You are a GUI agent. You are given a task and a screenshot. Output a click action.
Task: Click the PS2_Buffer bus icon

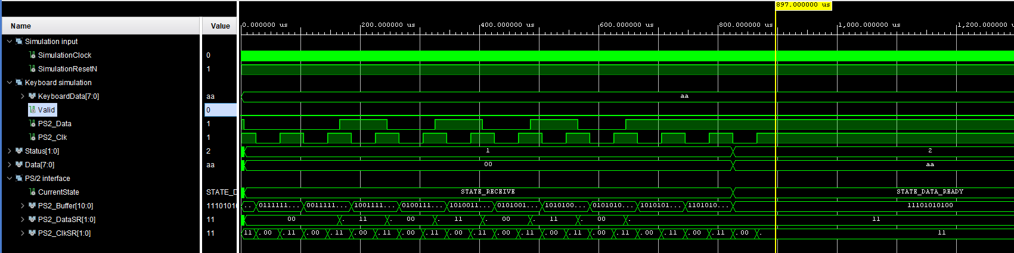pos(32,205)
